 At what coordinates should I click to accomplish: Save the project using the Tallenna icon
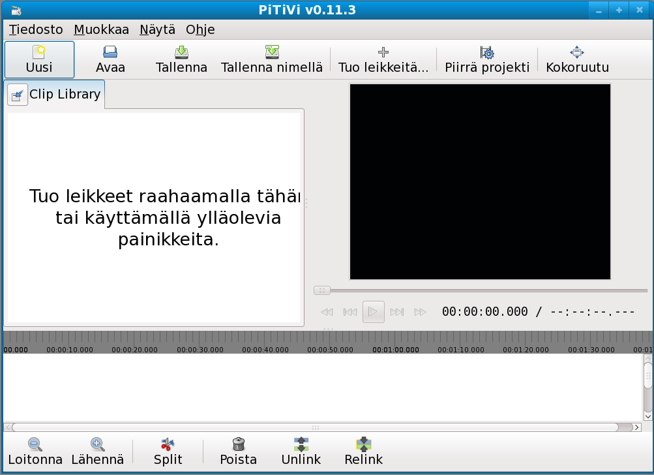tap(181, 53)
